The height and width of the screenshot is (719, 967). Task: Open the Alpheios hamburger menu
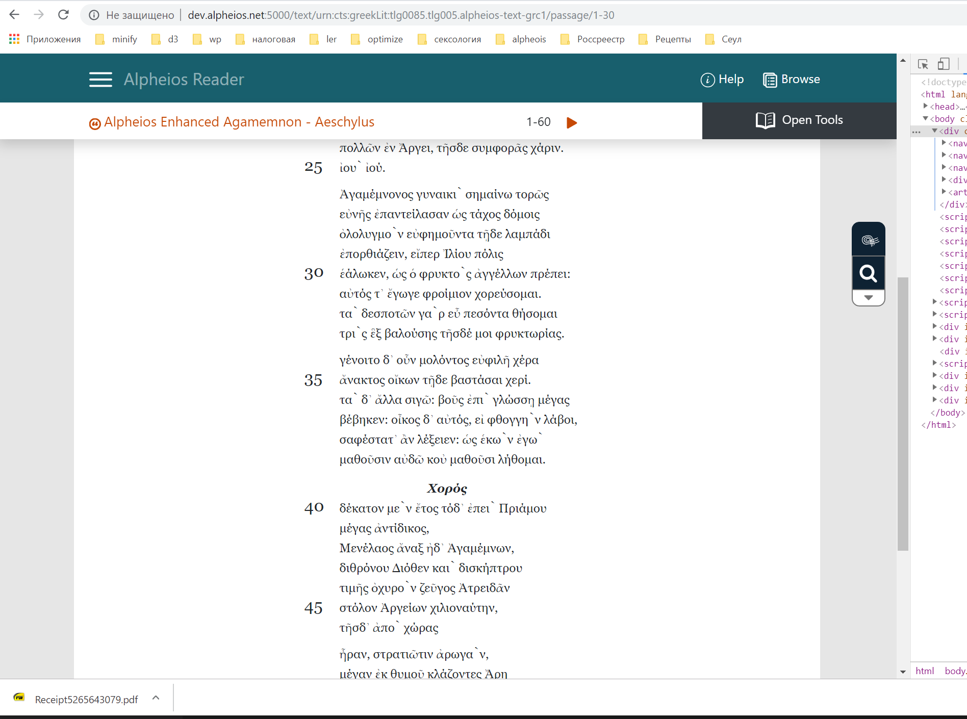pos(100,80)
